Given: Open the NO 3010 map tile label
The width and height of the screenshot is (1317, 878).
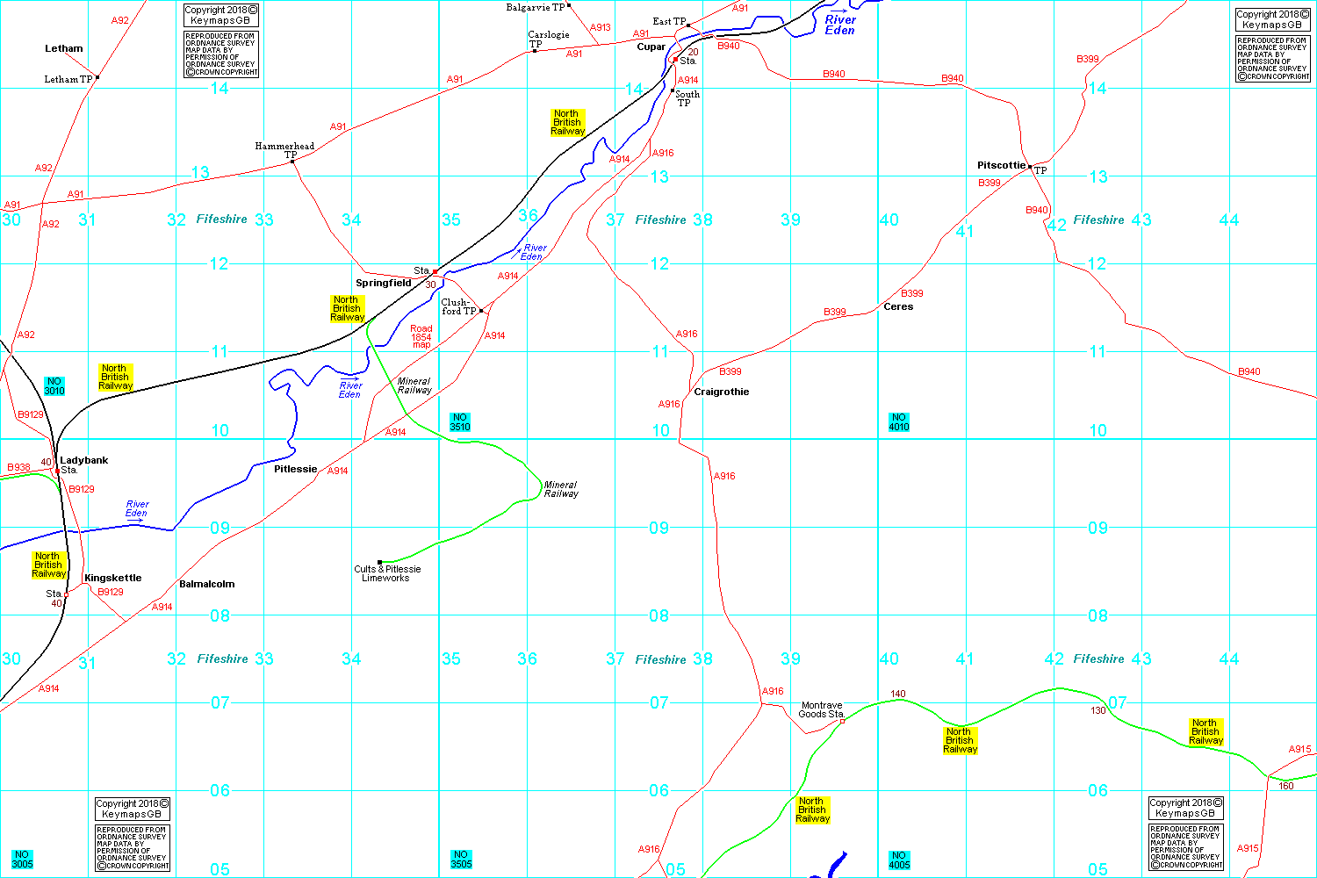Looking at the screenshot, I should 54,386.
